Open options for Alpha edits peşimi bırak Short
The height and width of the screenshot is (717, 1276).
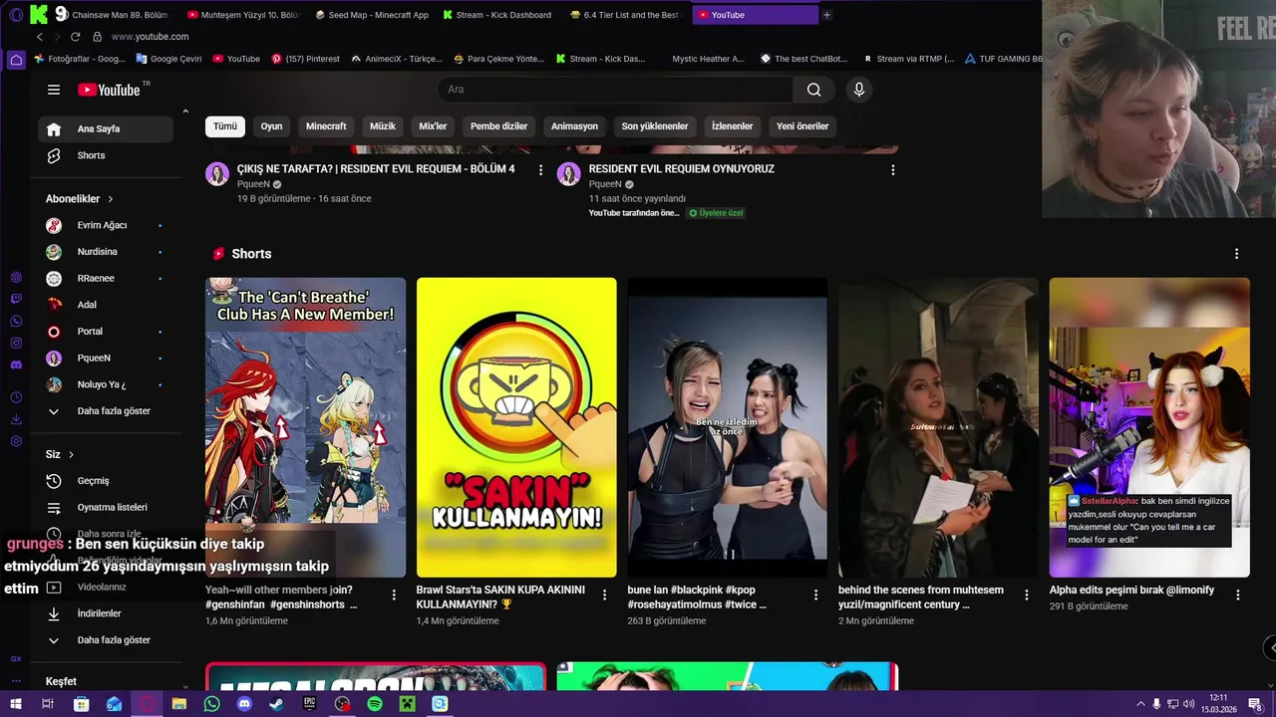click(x=1238, y=595)
